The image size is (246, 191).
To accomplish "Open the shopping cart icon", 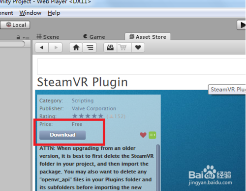I will [x=124, y=48].
